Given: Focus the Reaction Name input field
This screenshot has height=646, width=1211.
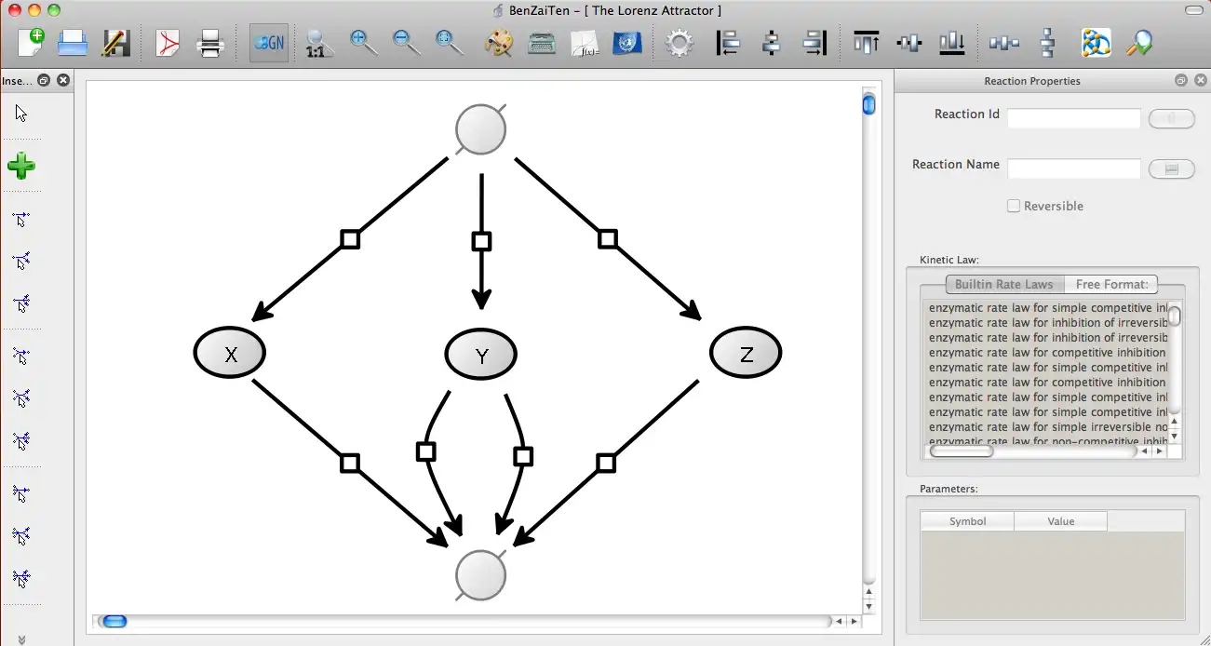Looking at the screenshot, I should (x=1073, y=168).
